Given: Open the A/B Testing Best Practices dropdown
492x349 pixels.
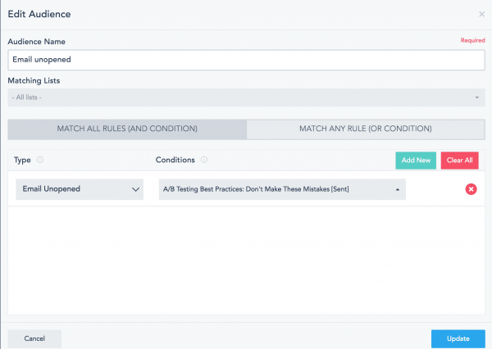Looking at the screenshot, I should click(x=282, y=189).
